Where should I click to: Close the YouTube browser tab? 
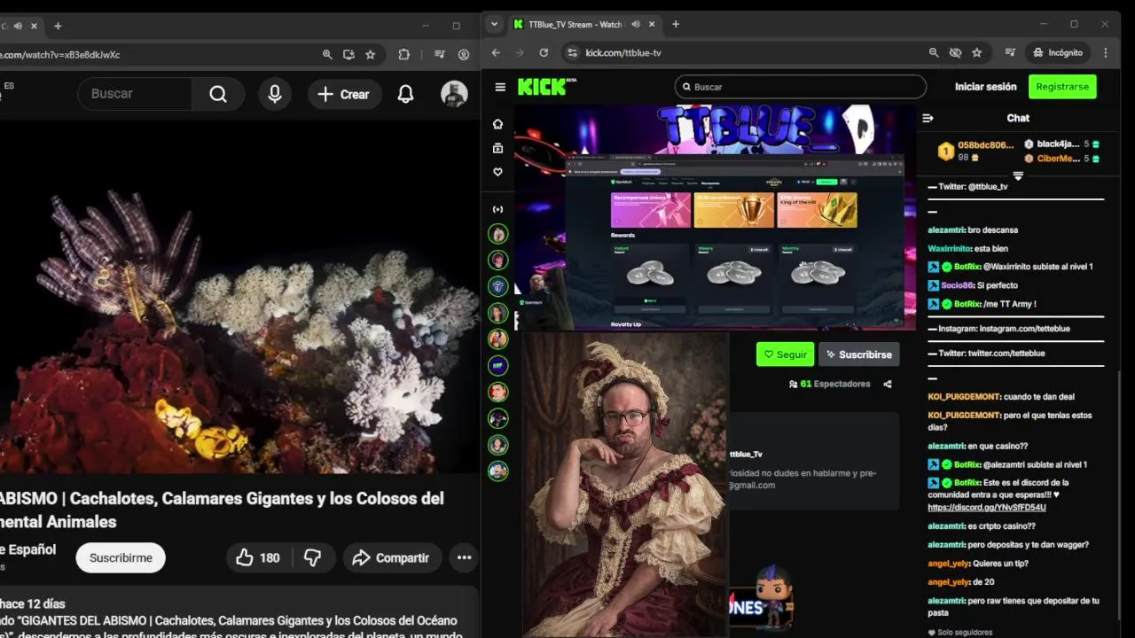(x=34, y=26)
